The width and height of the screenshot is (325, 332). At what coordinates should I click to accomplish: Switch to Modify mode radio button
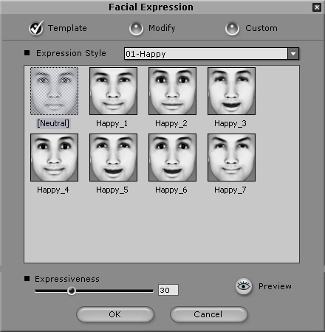(x=136, y=29)
